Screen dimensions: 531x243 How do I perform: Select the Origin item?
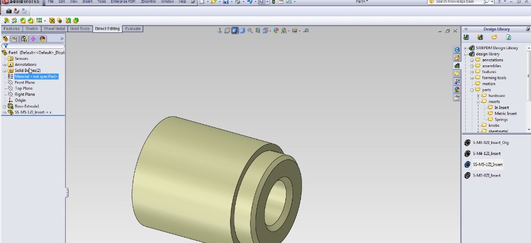point(20,100)
